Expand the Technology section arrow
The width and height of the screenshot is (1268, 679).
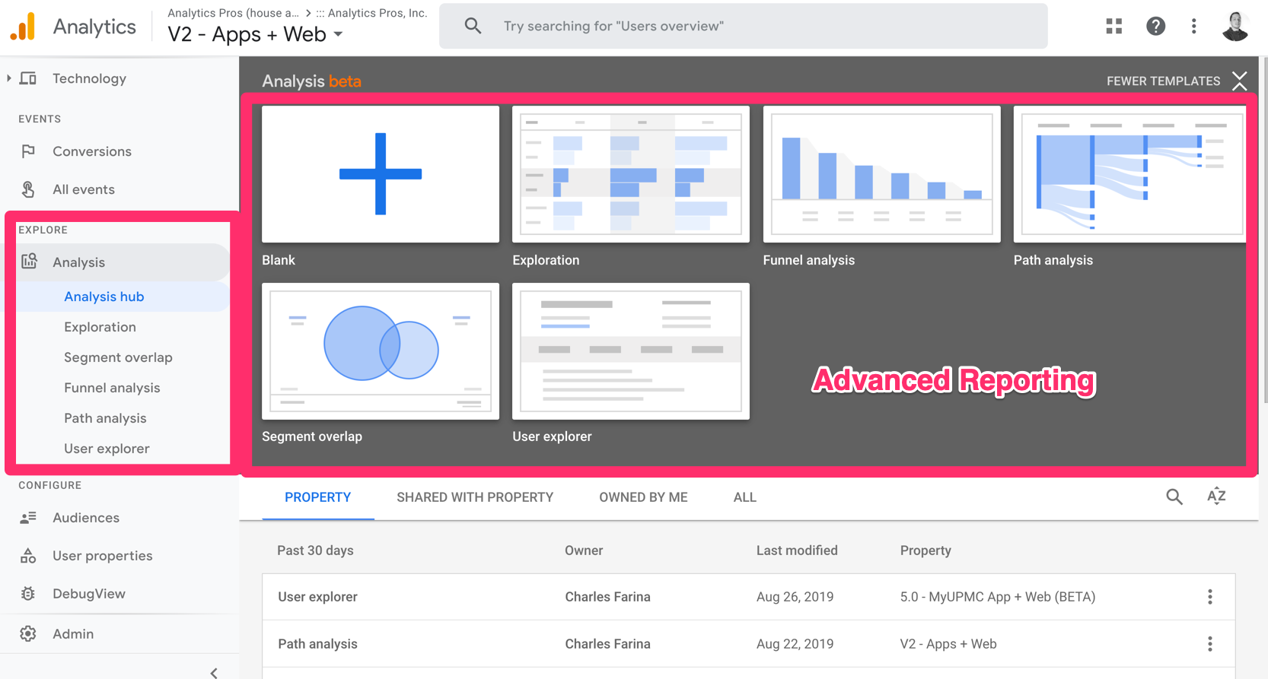click(x=8, y=78)
